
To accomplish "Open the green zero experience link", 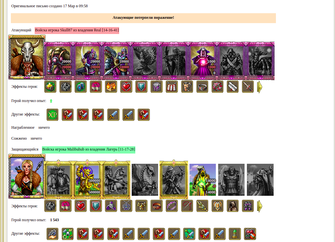I will 51,101.
